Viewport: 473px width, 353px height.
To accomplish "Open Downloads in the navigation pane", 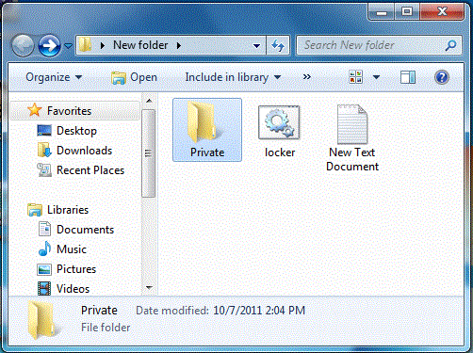I will 84,151.
